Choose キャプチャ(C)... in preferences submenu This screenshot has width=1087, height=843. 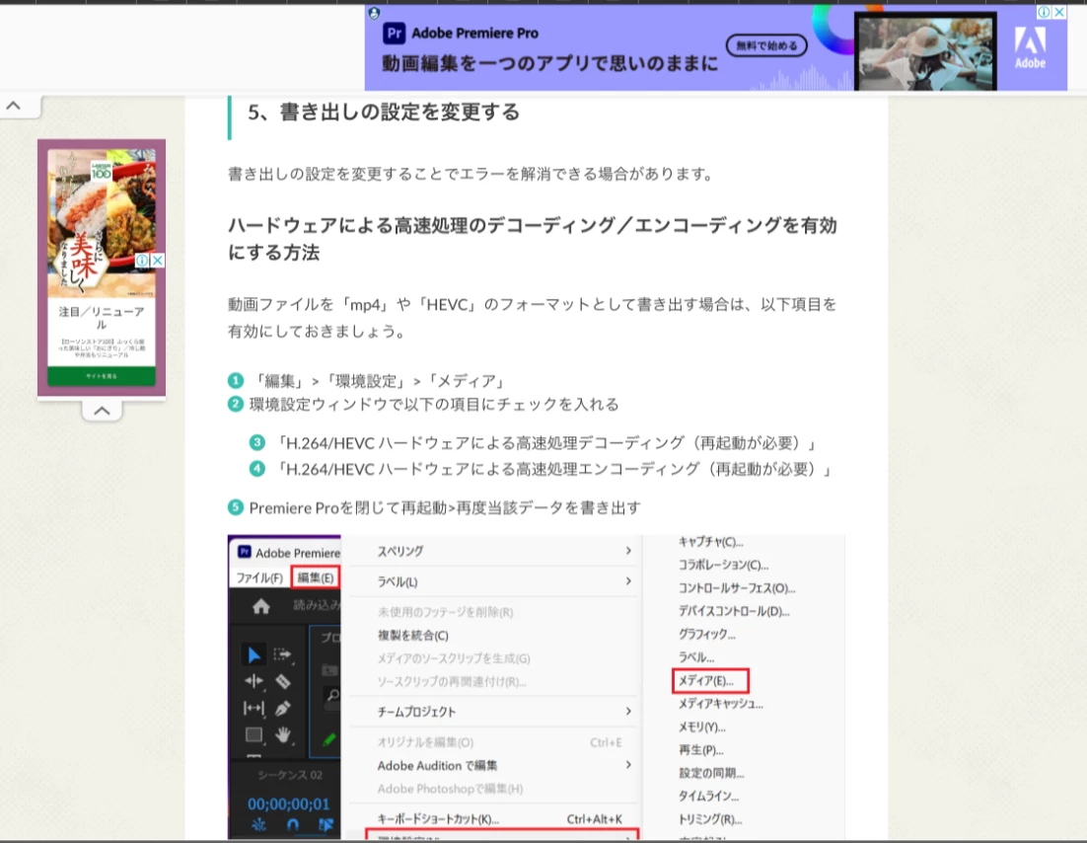[710, 542]
